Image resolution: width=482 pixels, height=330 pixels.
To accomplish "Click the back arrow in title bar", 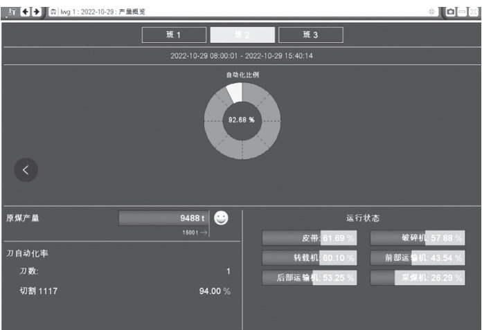I will (26, 11).
